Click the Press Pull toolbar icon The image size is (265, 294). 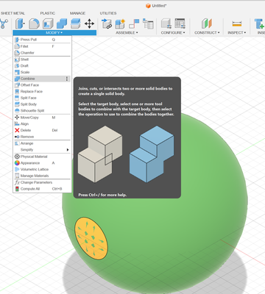pyautogui.click(x=20, y=24)
